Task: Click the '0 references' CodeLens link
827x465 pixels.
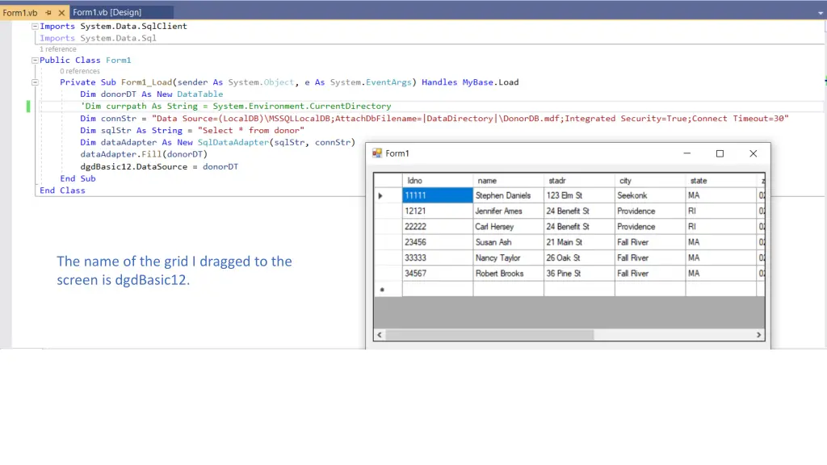Action: [x=80, y=71]
